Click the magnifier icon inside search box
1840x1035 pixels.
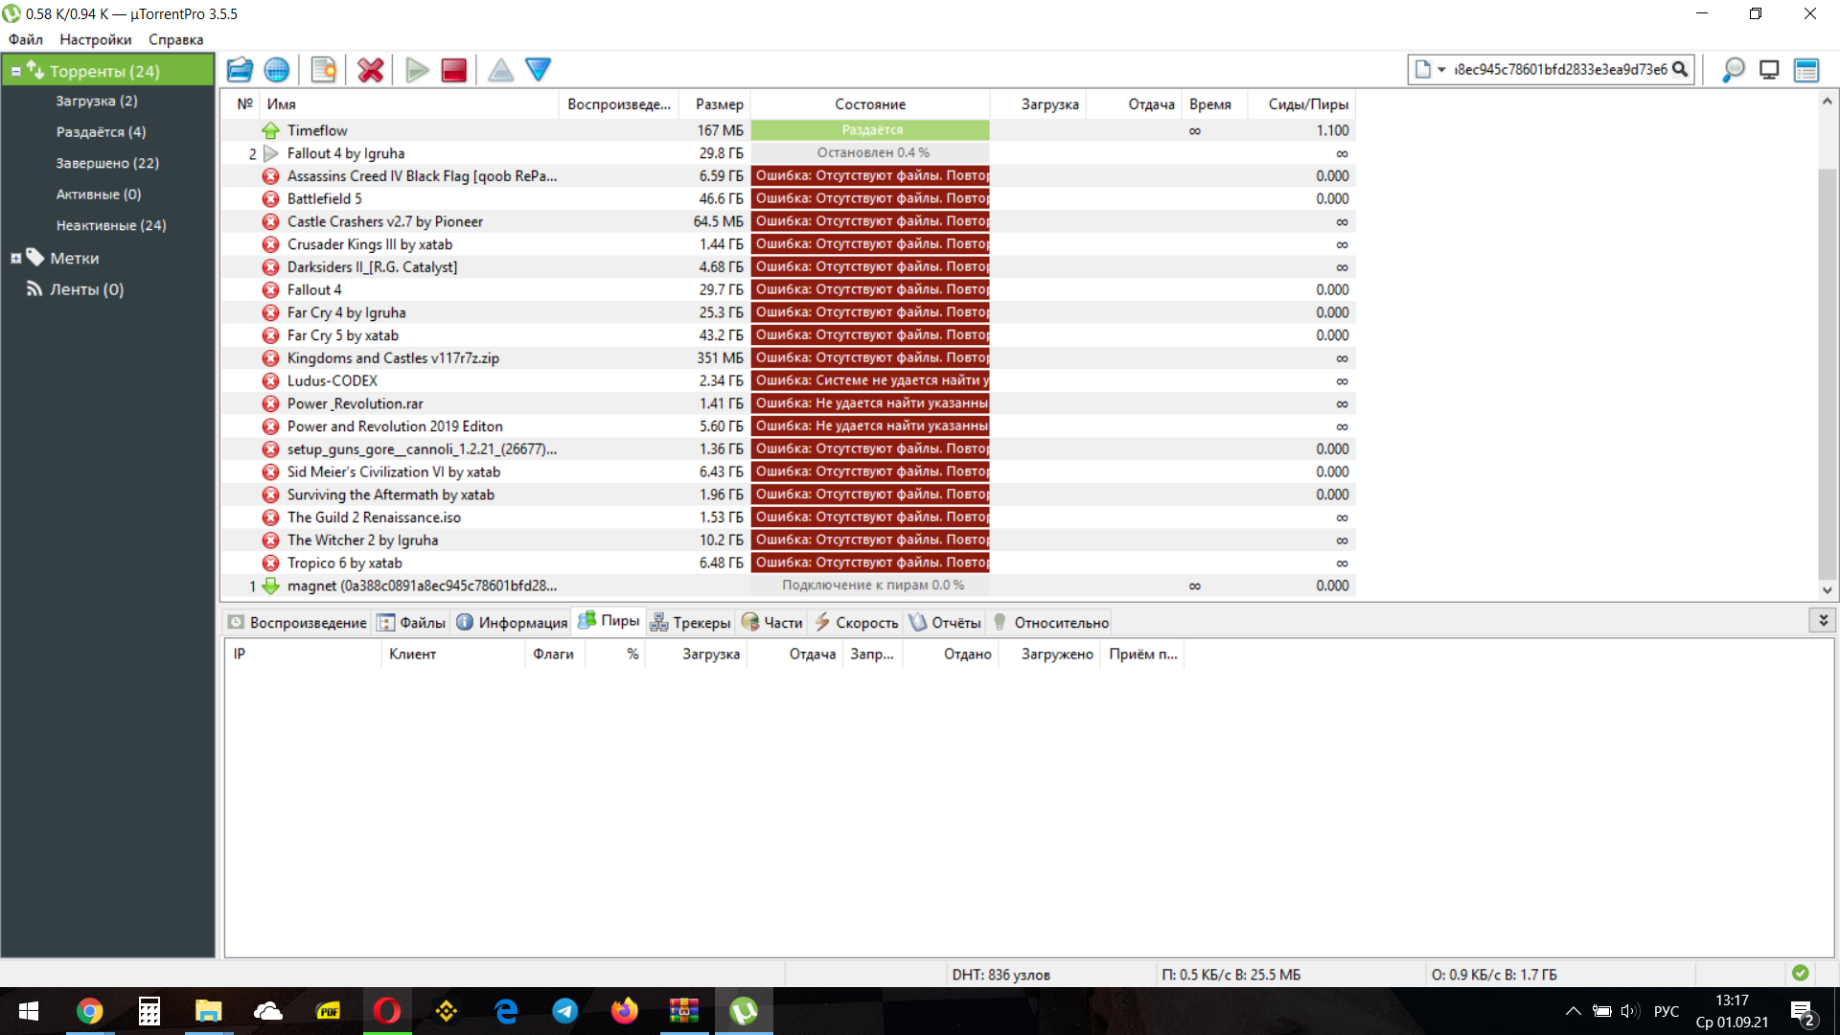point(1680,69)
